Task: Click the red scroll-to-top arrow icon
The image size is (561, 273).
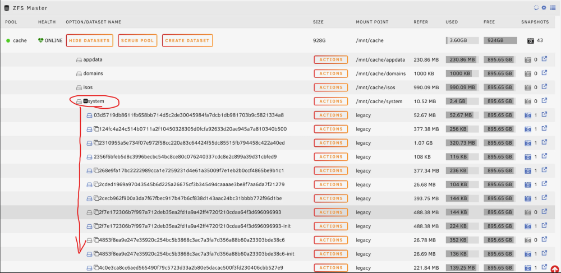Action: 555,269
